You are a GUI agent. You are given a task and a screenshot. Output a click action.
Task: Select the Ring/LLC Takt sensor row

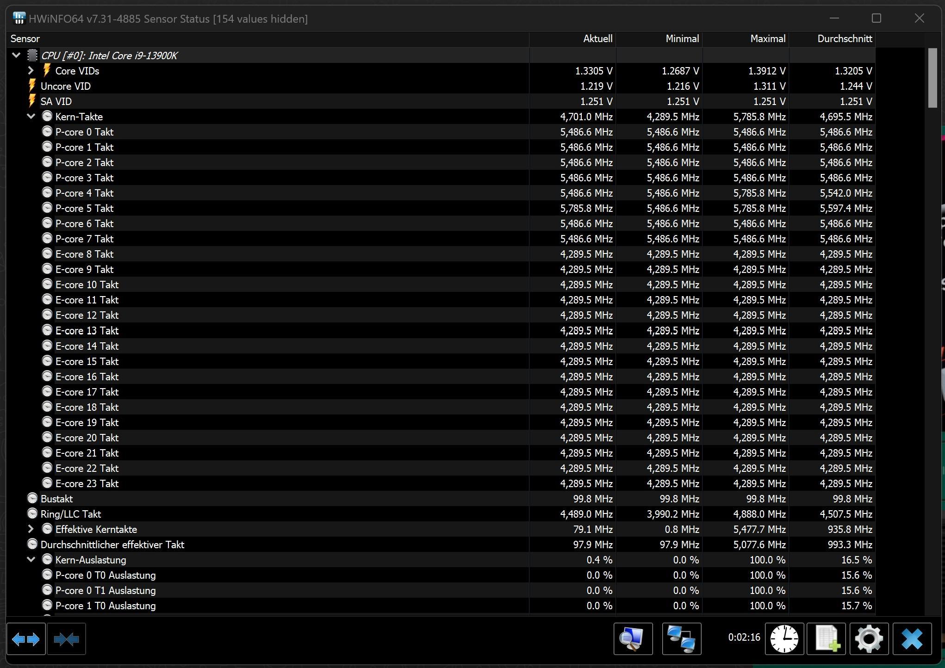click(70, 514)
